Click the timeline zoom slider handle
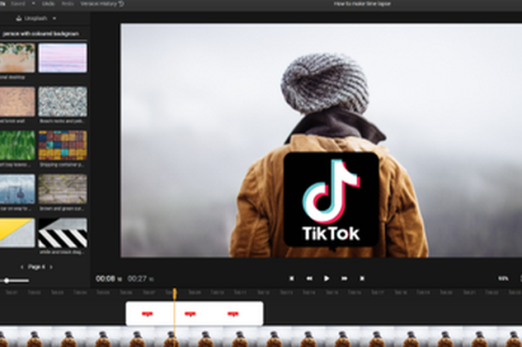The image size is (522, 347). pos(7,280)
